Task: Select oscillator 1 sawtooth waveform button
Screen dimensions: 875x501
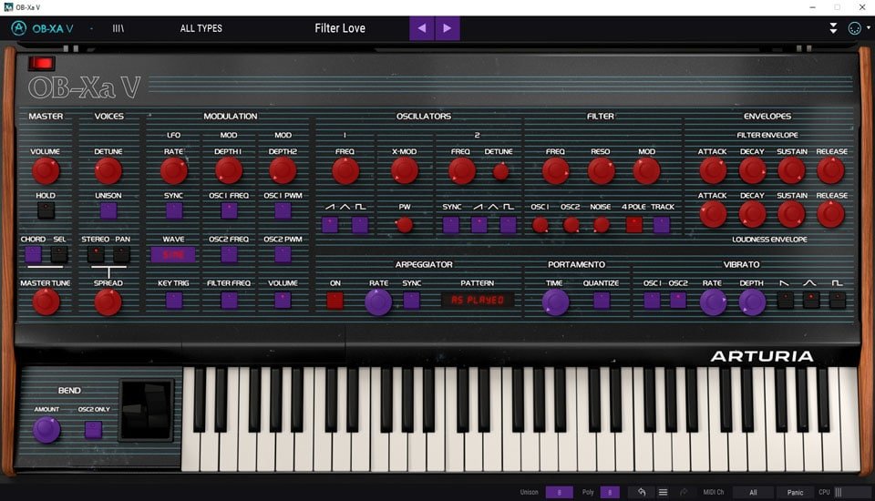Action: click(330, 225)
